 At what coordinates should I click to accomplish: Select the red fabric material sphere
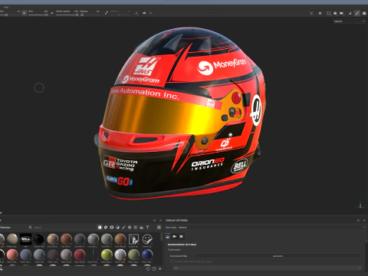[x=80, y=255]
